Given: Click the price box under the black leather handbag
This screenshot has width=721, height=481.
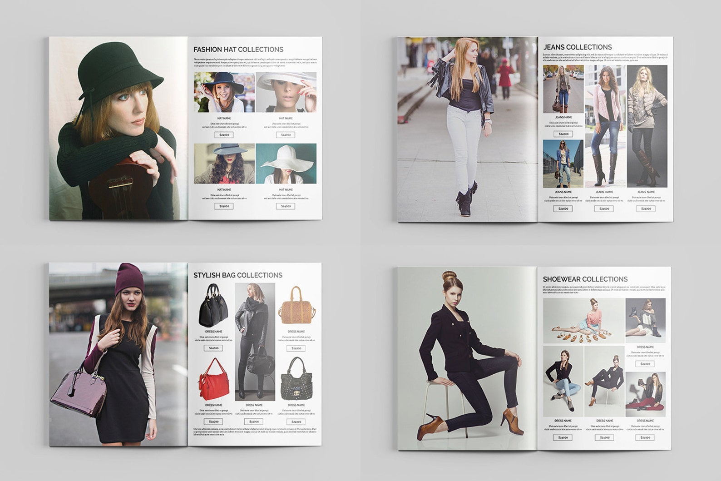Looking at the screenshot, I should tap(213, 348).
